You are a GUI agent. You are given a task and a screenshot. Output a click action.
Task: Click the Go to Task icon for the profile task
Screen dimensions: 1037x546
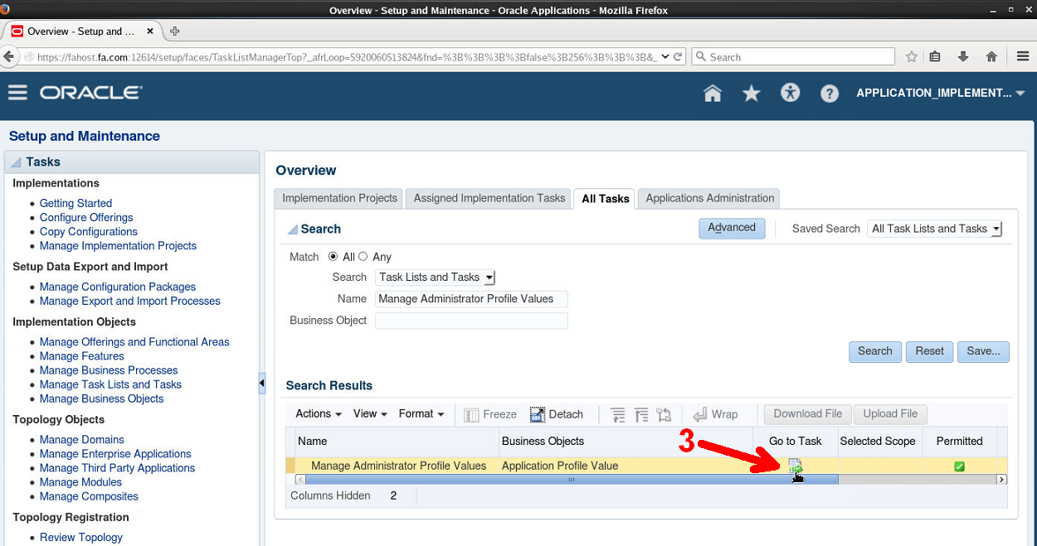(x=796, y=465)
